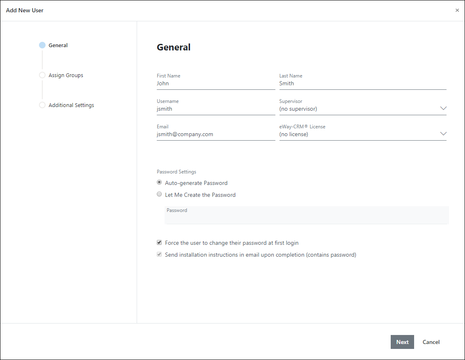Toggle force password change at first login
This screenshot has width=465, height=360.
[x=159, y=242]
